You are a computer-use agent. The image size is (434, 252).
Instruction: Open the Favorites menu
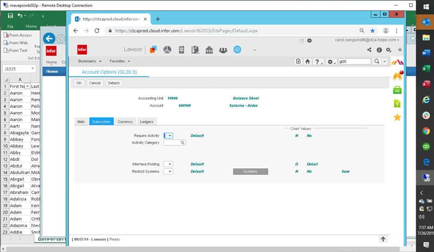tap(119, 61)
